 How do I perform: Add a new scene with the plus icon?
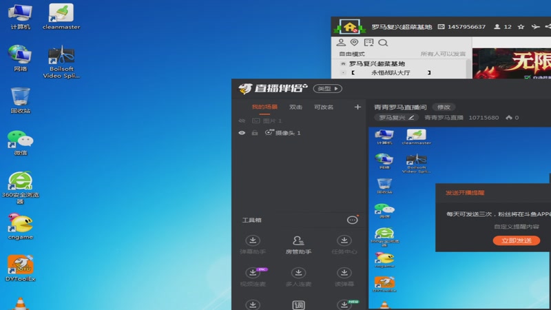pyautogui.click(x=357, y=107)
